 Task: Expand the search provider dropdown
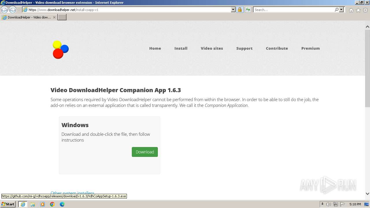click(341, 10)
